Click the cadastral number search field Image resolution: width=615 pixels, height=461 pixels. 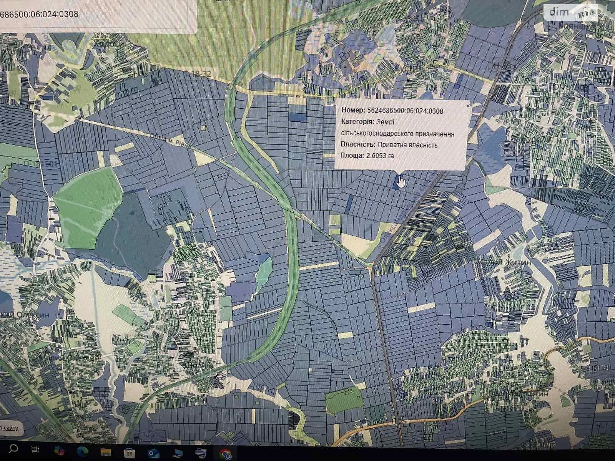(96, 15)
